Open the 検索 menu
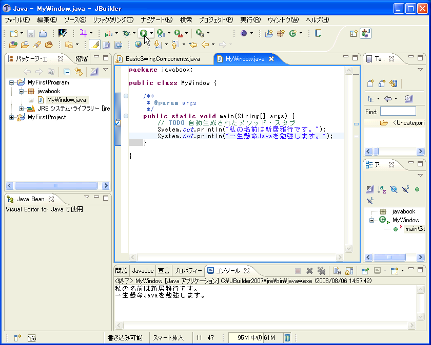The image size is (431, 345). click(186, 20)
